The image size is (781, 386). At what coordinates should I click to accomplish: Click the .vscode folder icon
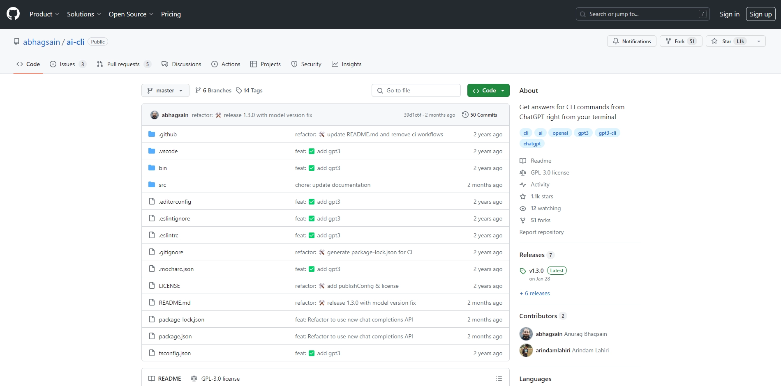pos(152,151)
